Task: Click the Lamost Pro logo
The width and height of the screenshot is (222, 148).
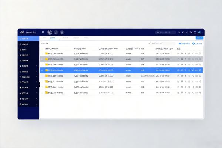Action: tap(28, 33)
